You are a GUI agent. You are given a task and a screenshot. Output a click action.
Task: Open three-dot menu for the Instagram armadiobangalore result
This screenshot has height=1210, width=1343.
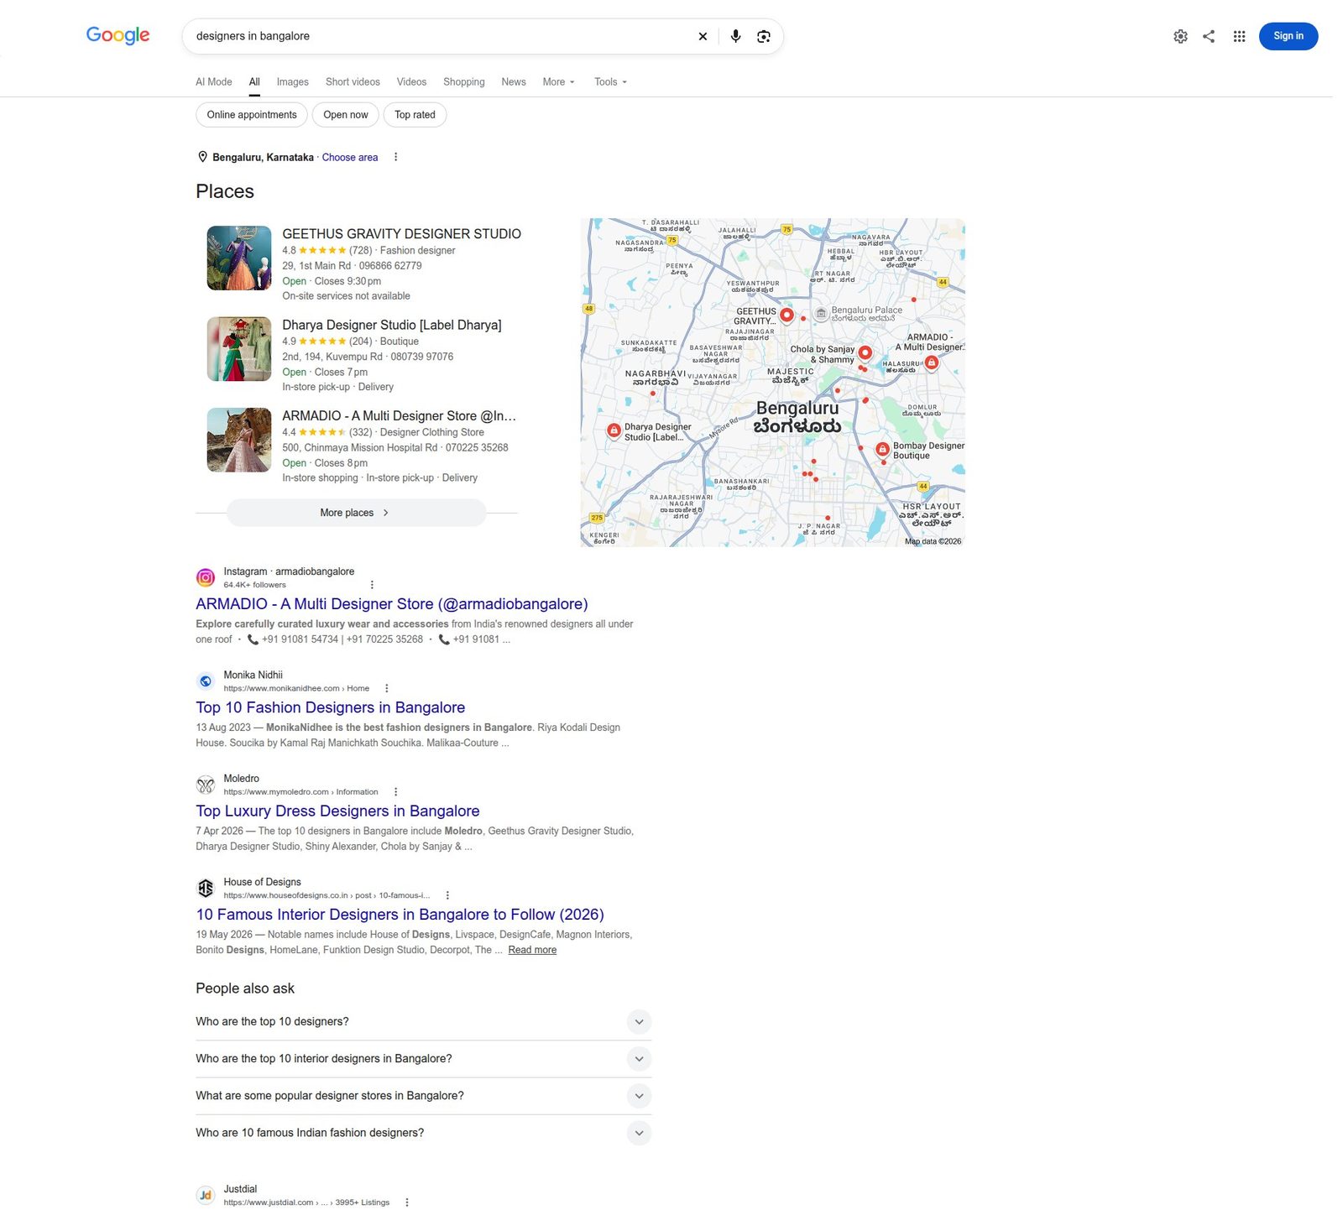[372, 585]
